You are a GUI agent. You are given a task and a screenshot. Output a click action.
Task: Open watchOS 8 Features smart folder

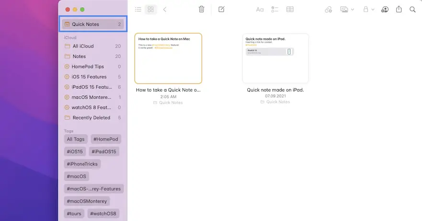pyautogui.click(x=93, y=107)
